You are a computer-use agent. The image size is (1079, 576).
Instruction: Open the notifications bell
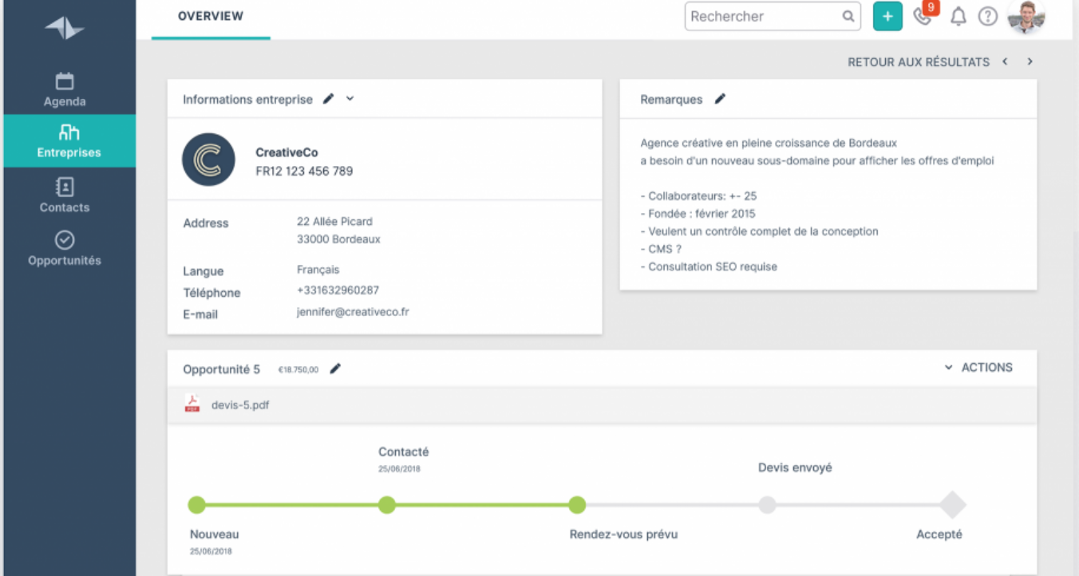[958, 17]
